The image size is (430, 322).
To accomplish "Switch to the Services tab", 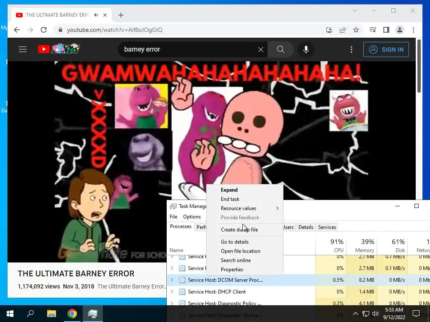I will click(x=327, y=227).
